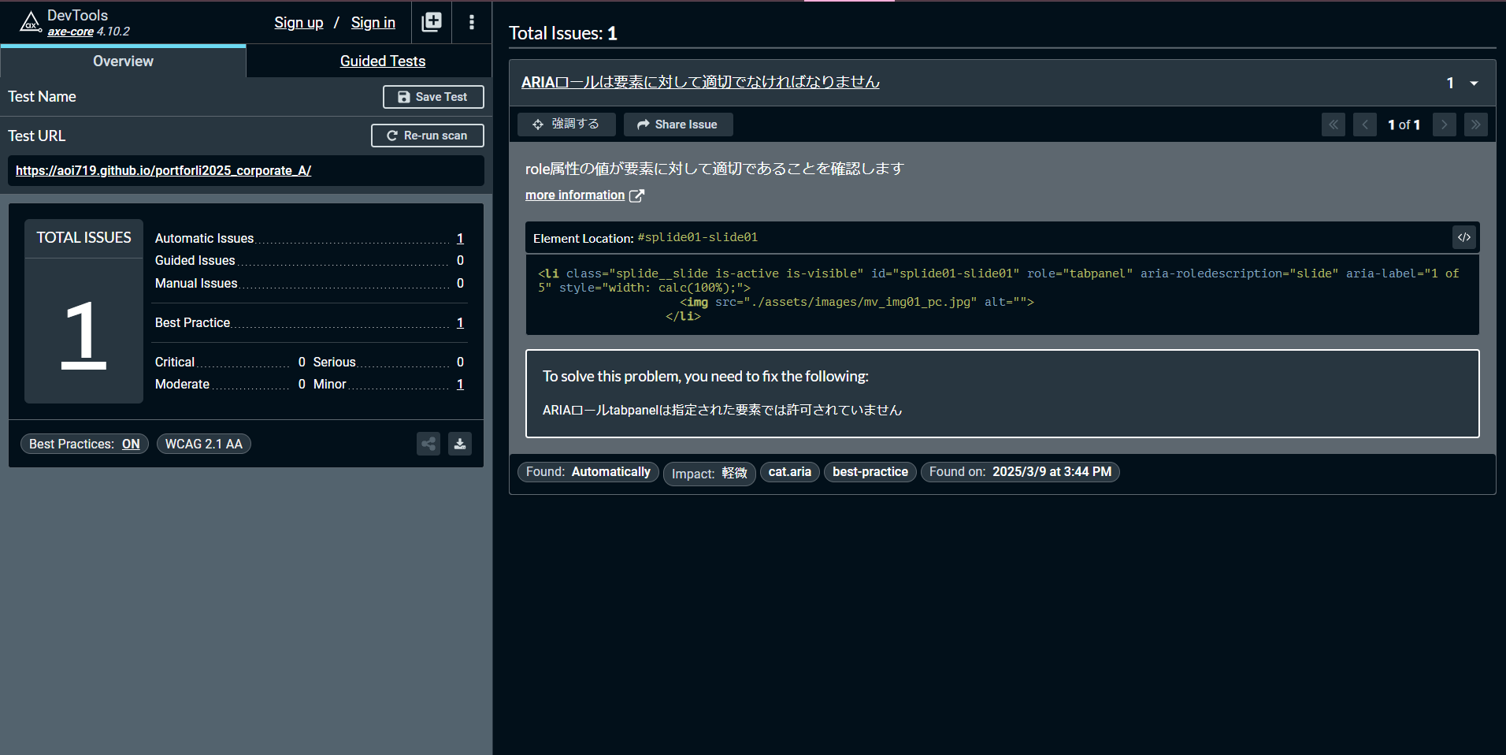Open the tested page URL link

[x=163, y=170]
